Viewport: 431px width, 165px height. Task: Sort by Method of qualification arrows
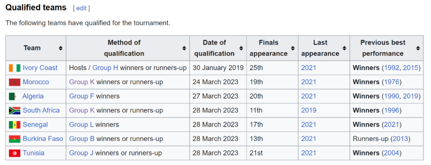pos(184,48)
